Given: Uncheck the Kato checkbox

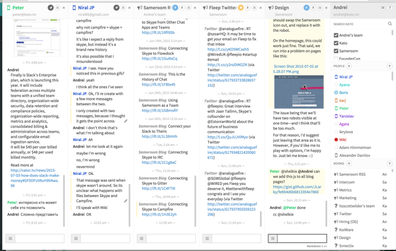Looking at the screenshot, I should (x=336, y=43).
